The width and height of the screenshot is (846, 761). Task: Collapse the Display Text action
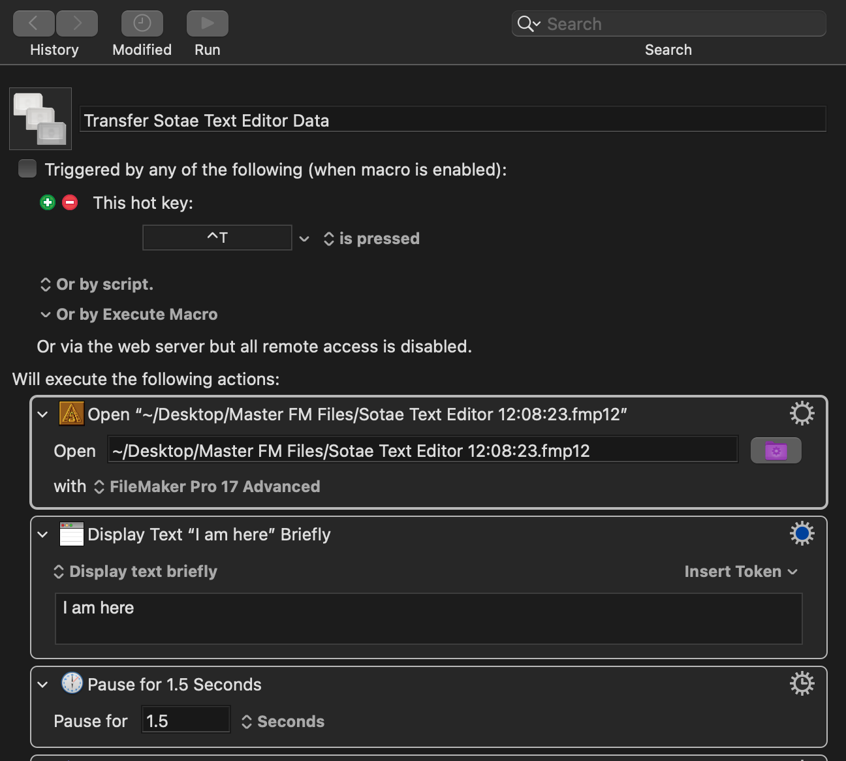[43, 535]
